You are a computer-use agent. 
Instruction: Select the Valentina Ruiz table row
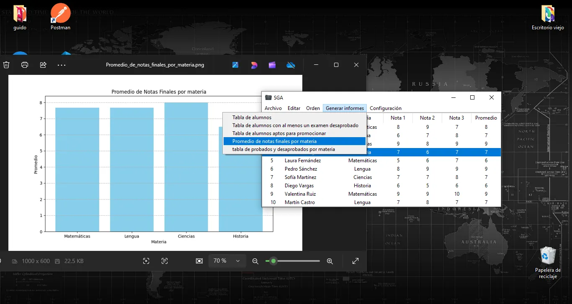pos(300,194)
